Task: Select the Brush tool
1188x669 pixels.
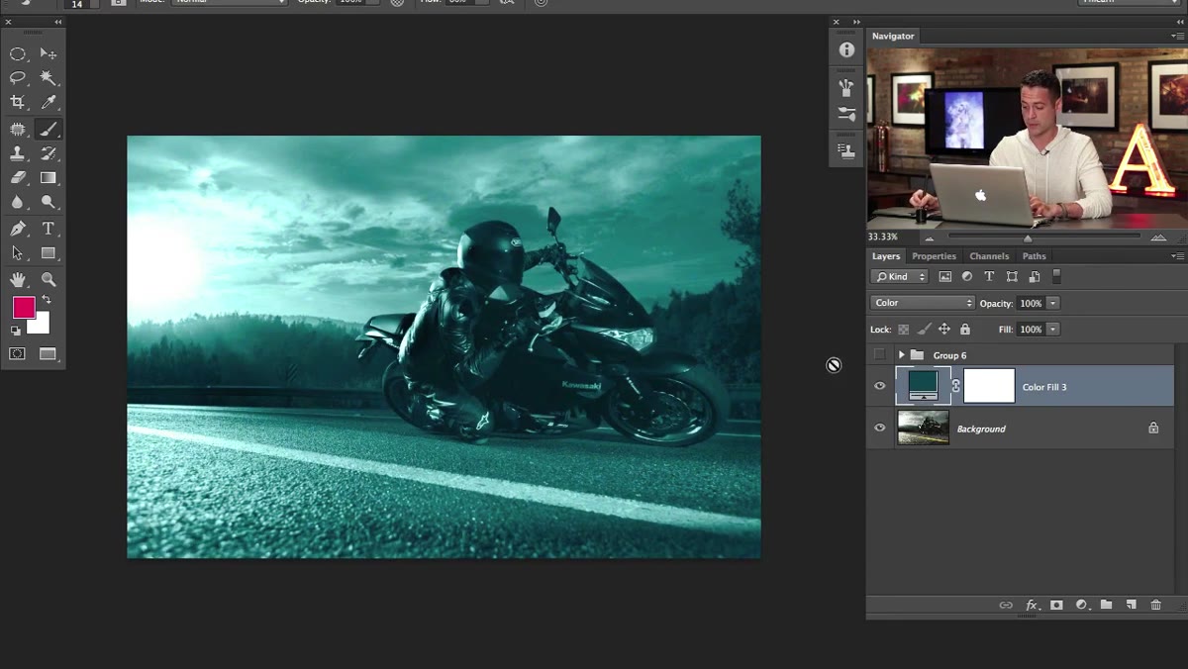Action: click(x=48, y=129)
